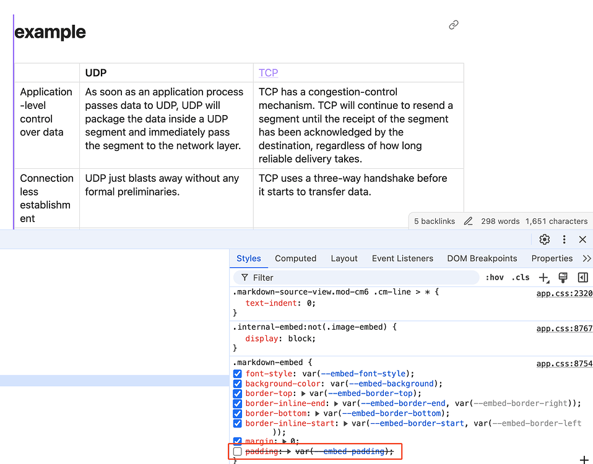Uncheck the font-style property checkbox
This screenshot has width=593, height=464.
pyautogui.click(x=238, y=374)
